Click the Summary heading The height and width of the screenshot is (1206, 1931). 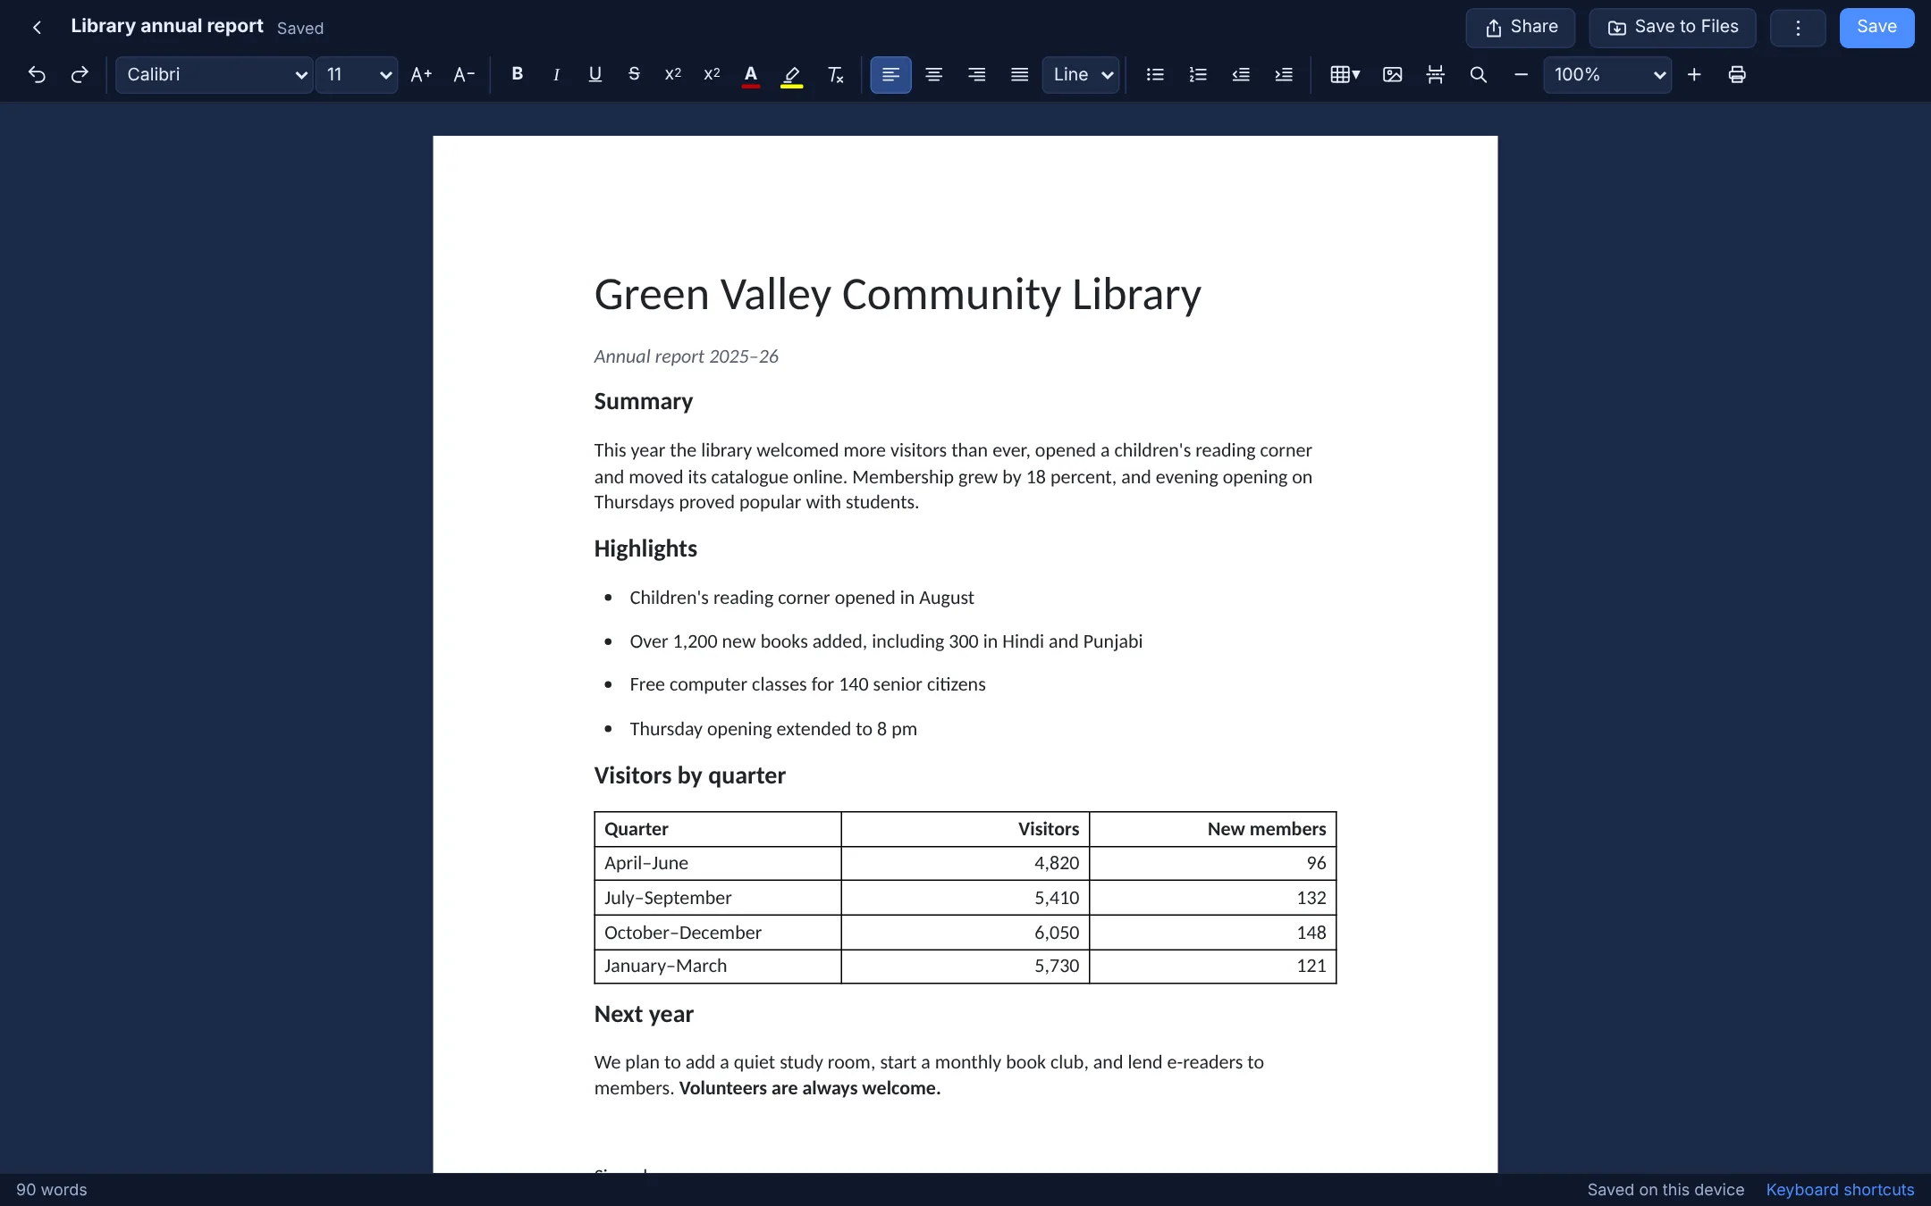click(644, 401)
